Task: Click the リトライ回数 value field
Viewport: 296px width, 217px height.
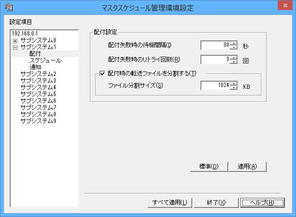Action: point(215,60)
